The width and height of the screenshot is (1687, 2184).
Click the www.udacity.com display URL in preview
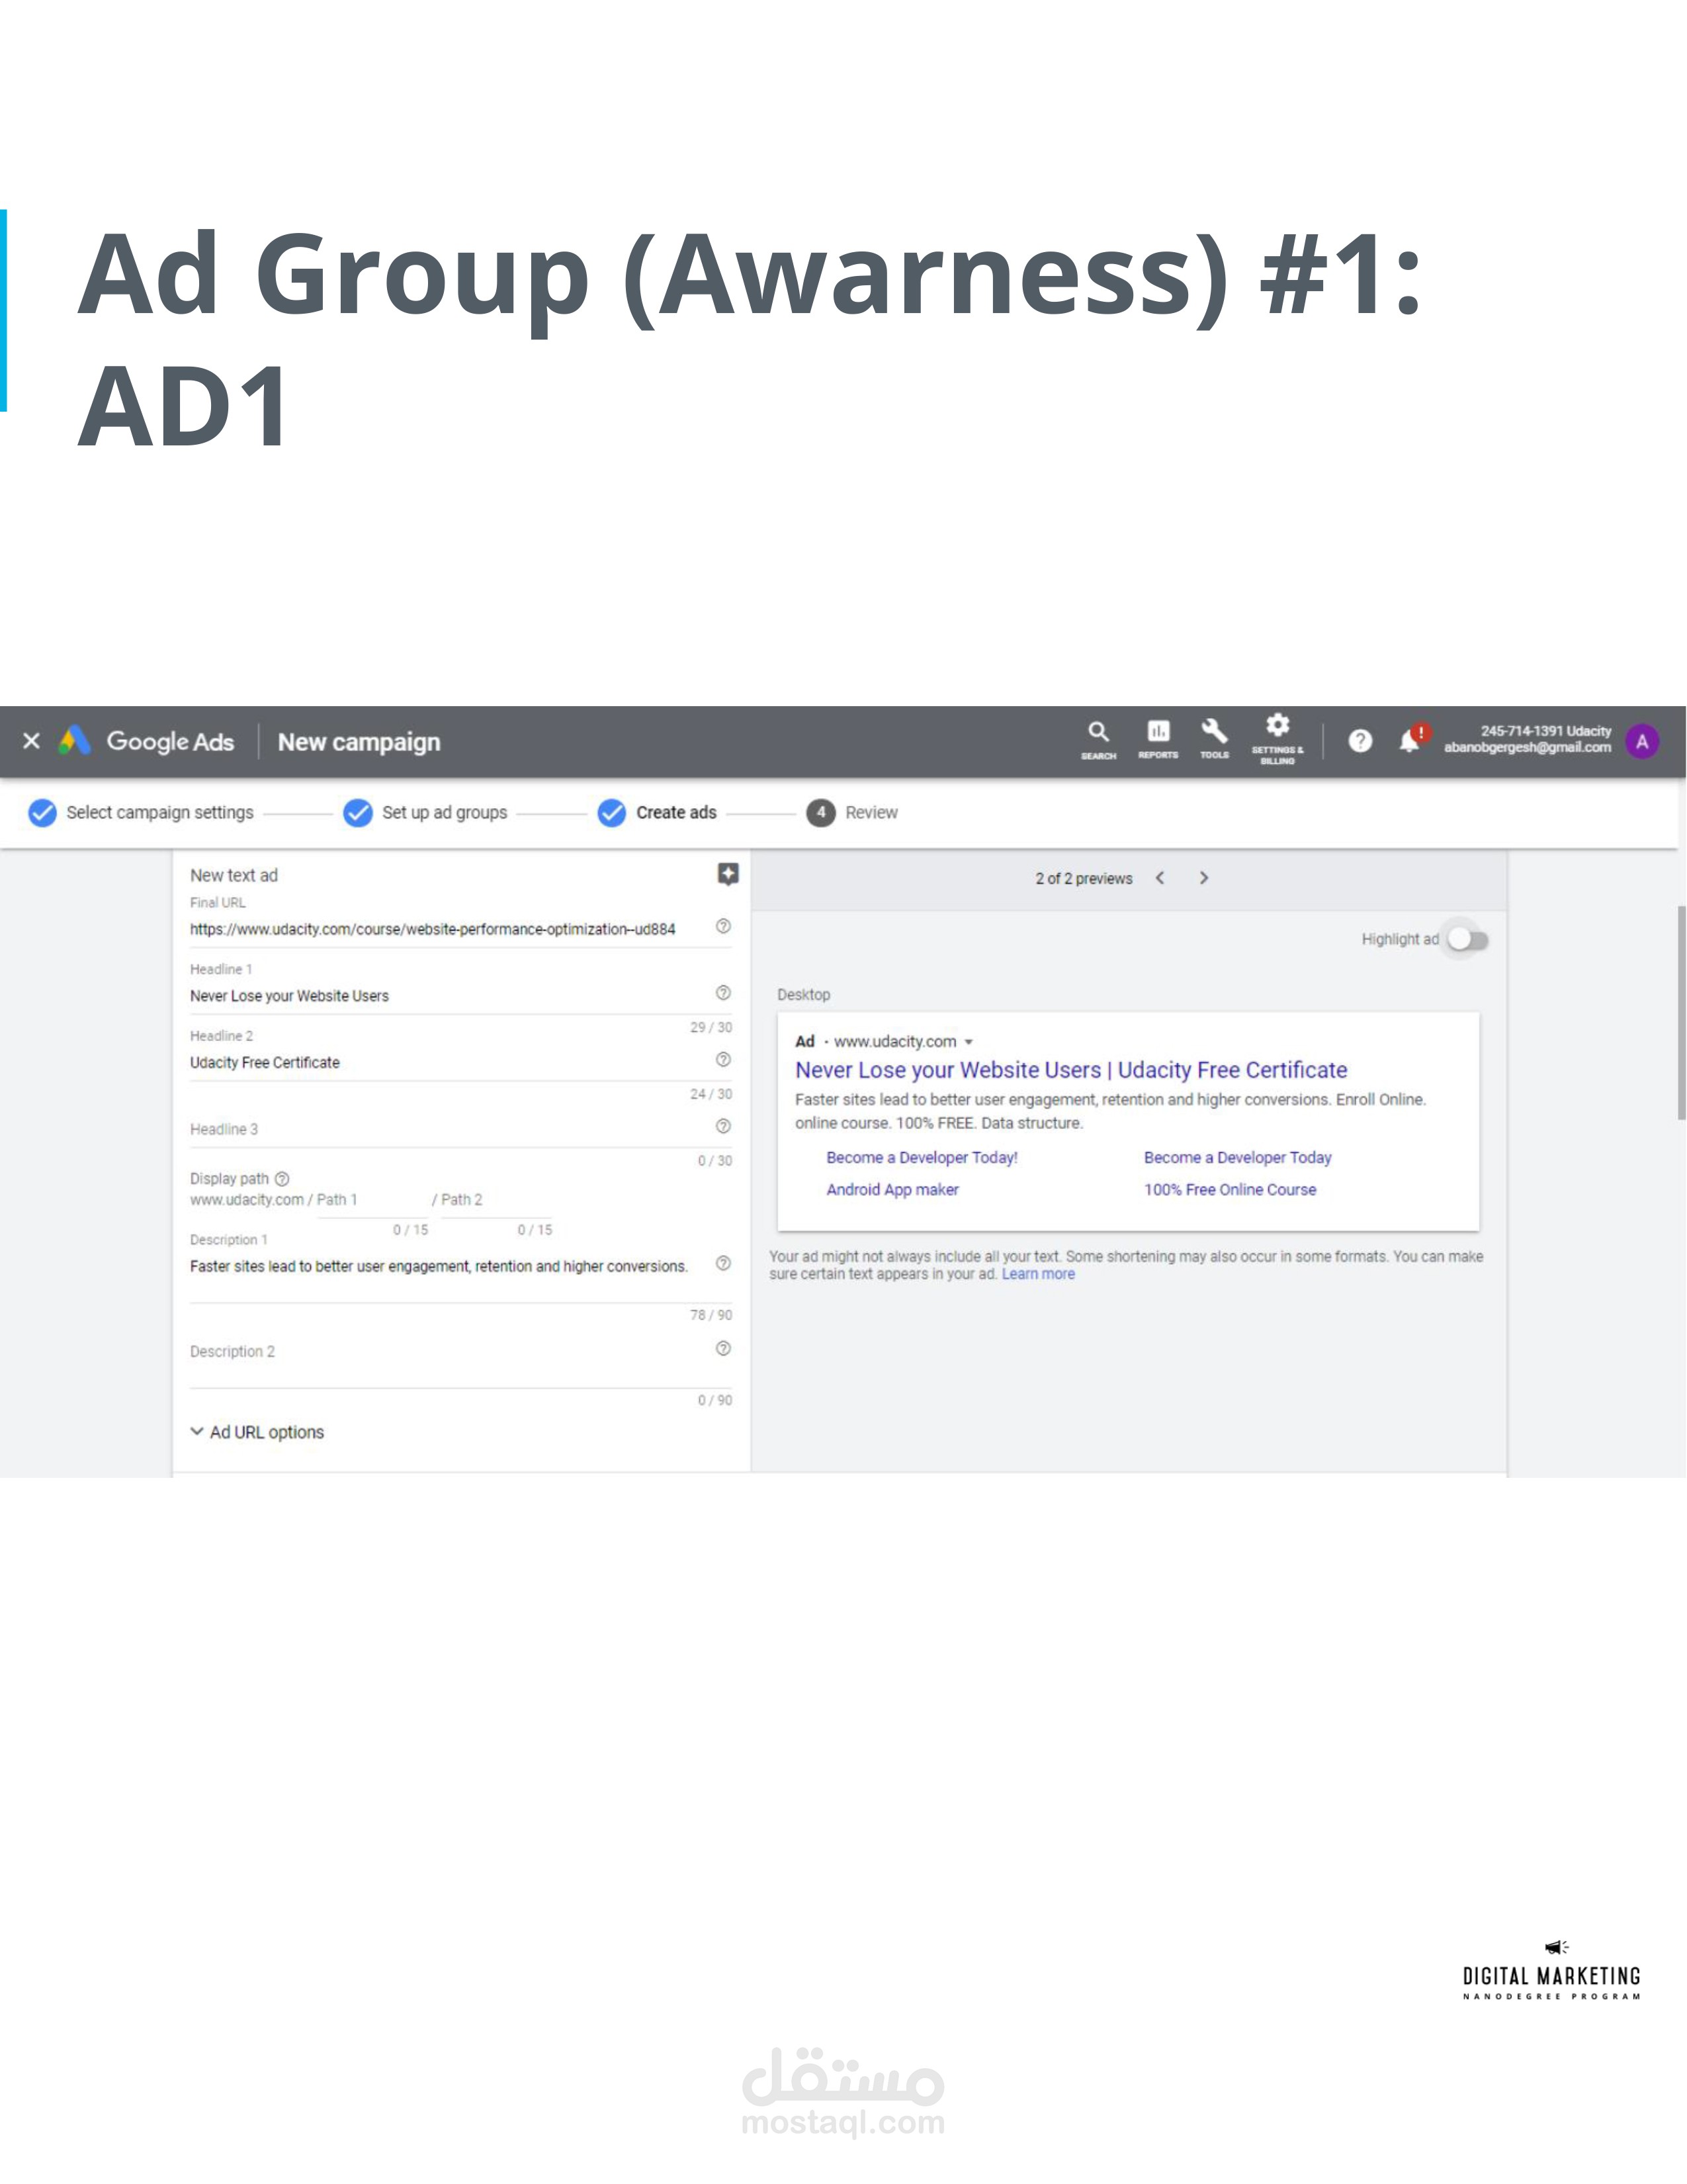pos(896,1041)
